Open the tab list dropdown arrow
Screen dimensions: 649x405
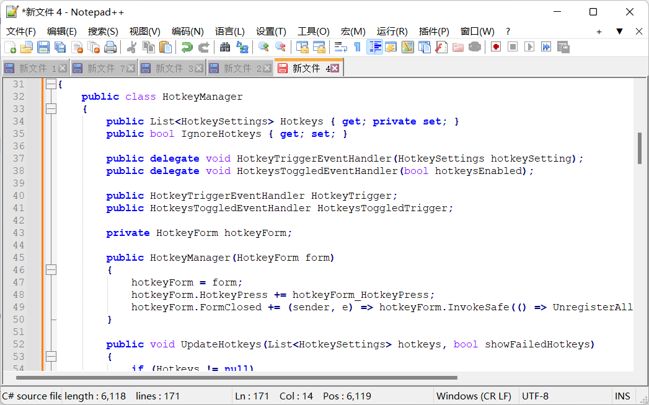tap(619, 32)
